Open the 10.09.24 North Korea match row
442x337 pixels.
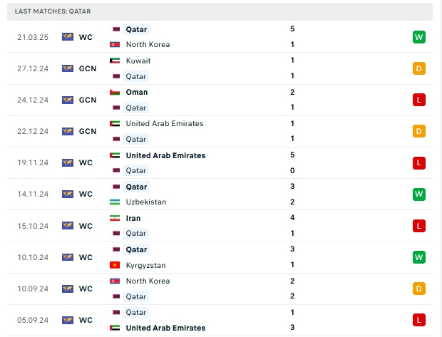pos(220,289)
